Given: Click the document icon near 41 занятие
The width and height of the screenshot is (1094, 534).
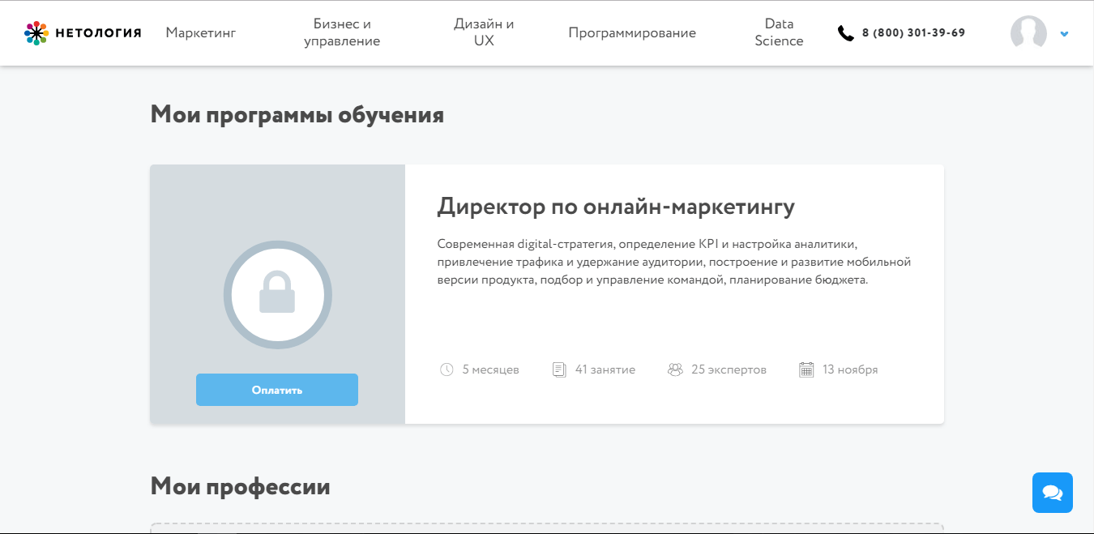Looking at the screenshot, I should pyautogui.click(x=559, y=370).
